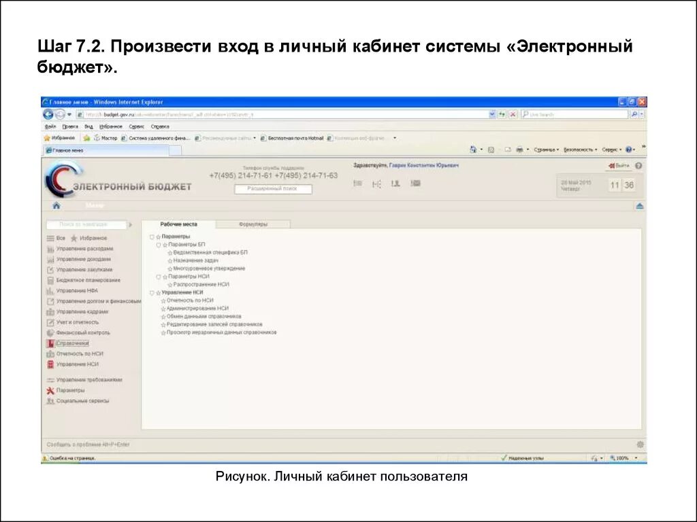Open the Файл menu
The image size is (697, 522).
[50, 126]
